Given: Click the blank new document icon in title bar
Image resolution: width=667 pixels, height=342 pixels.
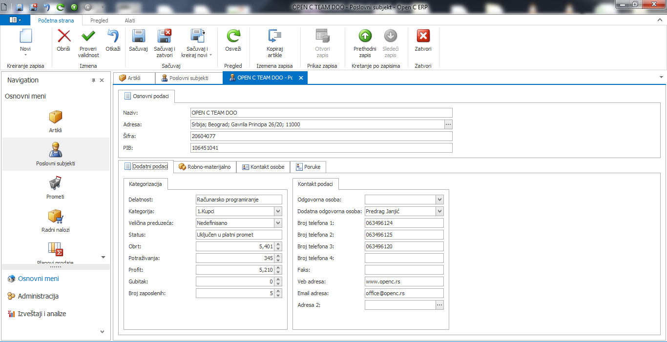Looking at the screenshot, I should click(5, 7).
